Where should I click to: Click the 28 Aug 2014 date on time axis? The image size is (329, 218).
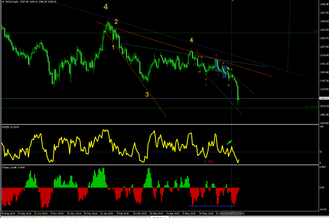point(8,214)
